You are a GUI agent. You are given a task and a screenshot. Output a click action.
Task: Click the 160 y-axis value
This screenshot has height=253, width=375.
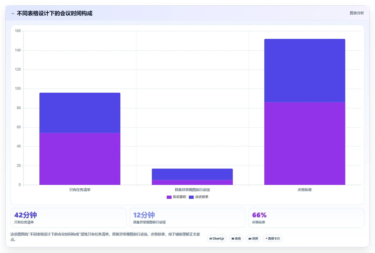click(x=18, y=31)
